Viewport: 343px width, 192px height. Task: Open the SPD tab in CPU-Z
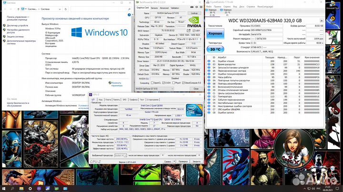(124, 100)
